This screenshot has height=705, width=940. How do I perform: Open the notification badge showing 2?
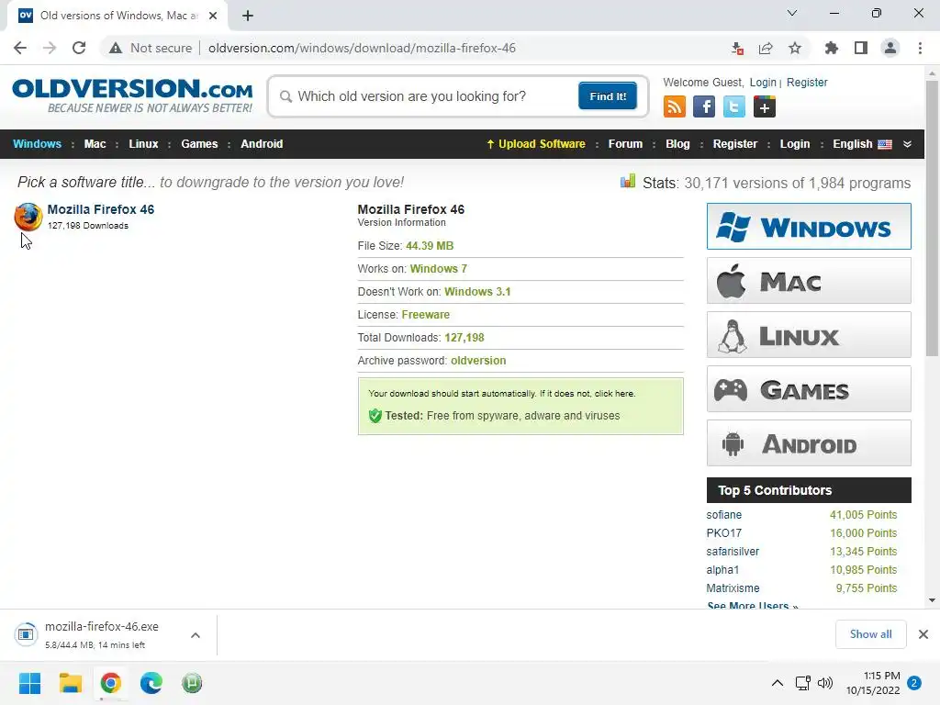(x=914, y=683)
